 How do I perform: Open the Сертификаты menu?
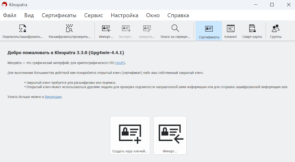(x=59, y=15)
